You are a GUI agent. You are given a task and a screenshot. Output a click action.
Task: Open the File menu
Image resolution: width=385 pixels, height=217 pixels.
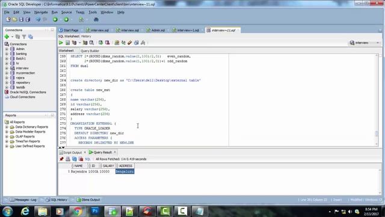pyautogui.click(x=7, y=12)
